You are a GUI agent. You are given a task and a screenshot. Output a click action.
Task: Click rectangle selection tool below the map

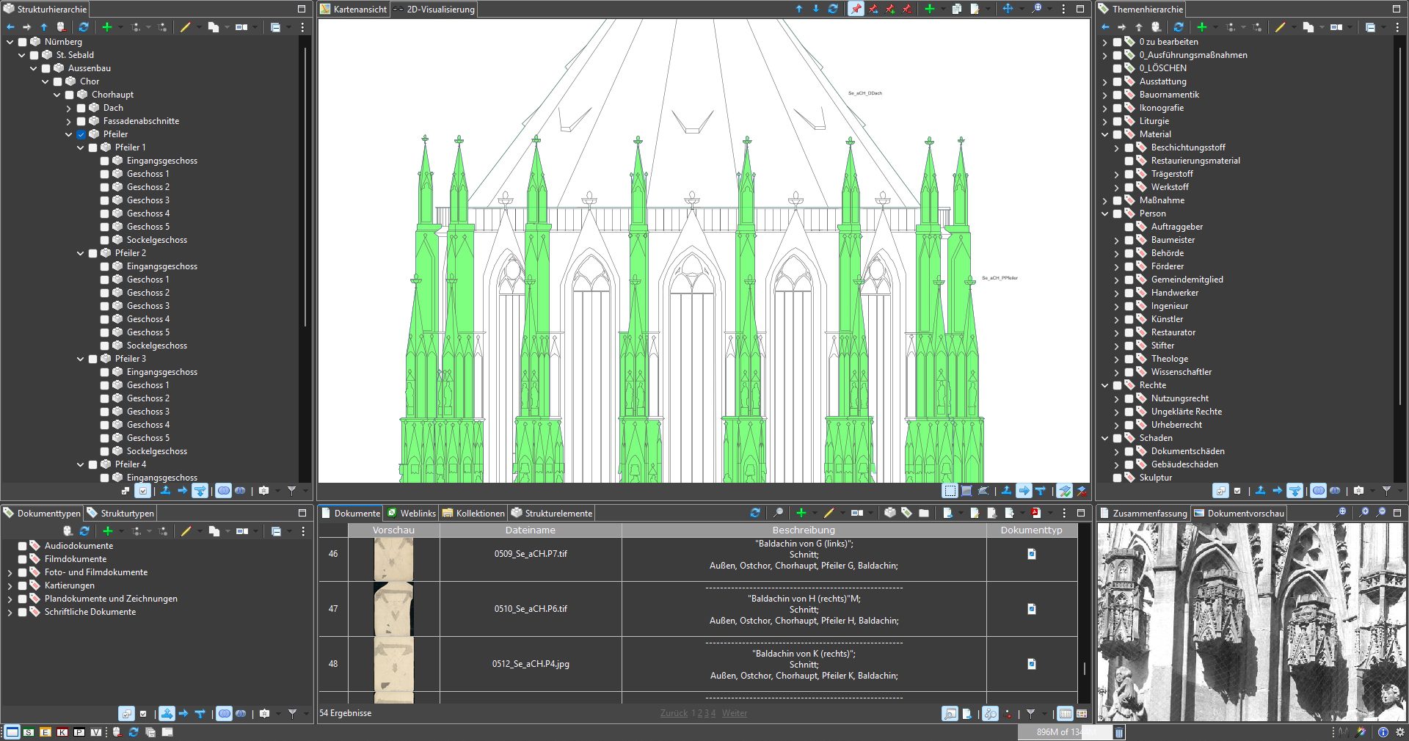coord(950,491)
